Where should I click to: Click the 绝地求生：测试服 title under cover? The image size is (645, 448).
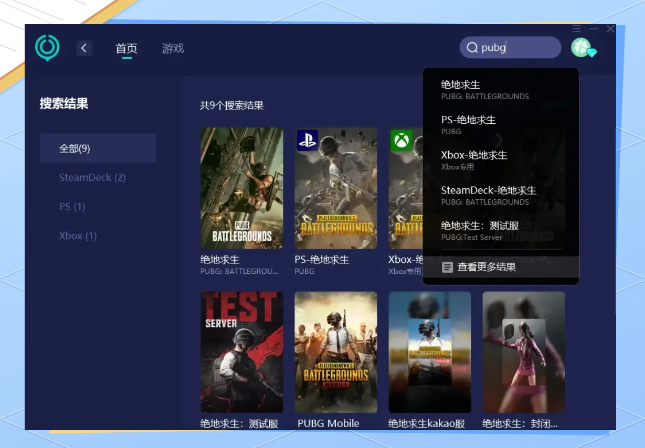point(239,423)
